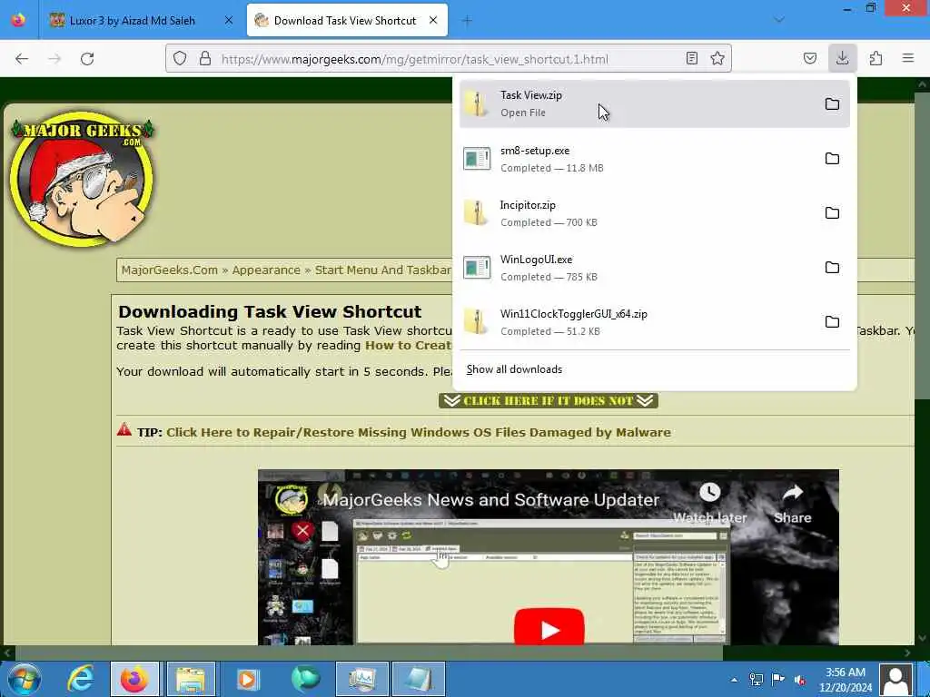This screenshot has width=930, height=697.
Task: Open Repair/Restore Missing Windows OS Files link
Action: (x=418, y=432)
